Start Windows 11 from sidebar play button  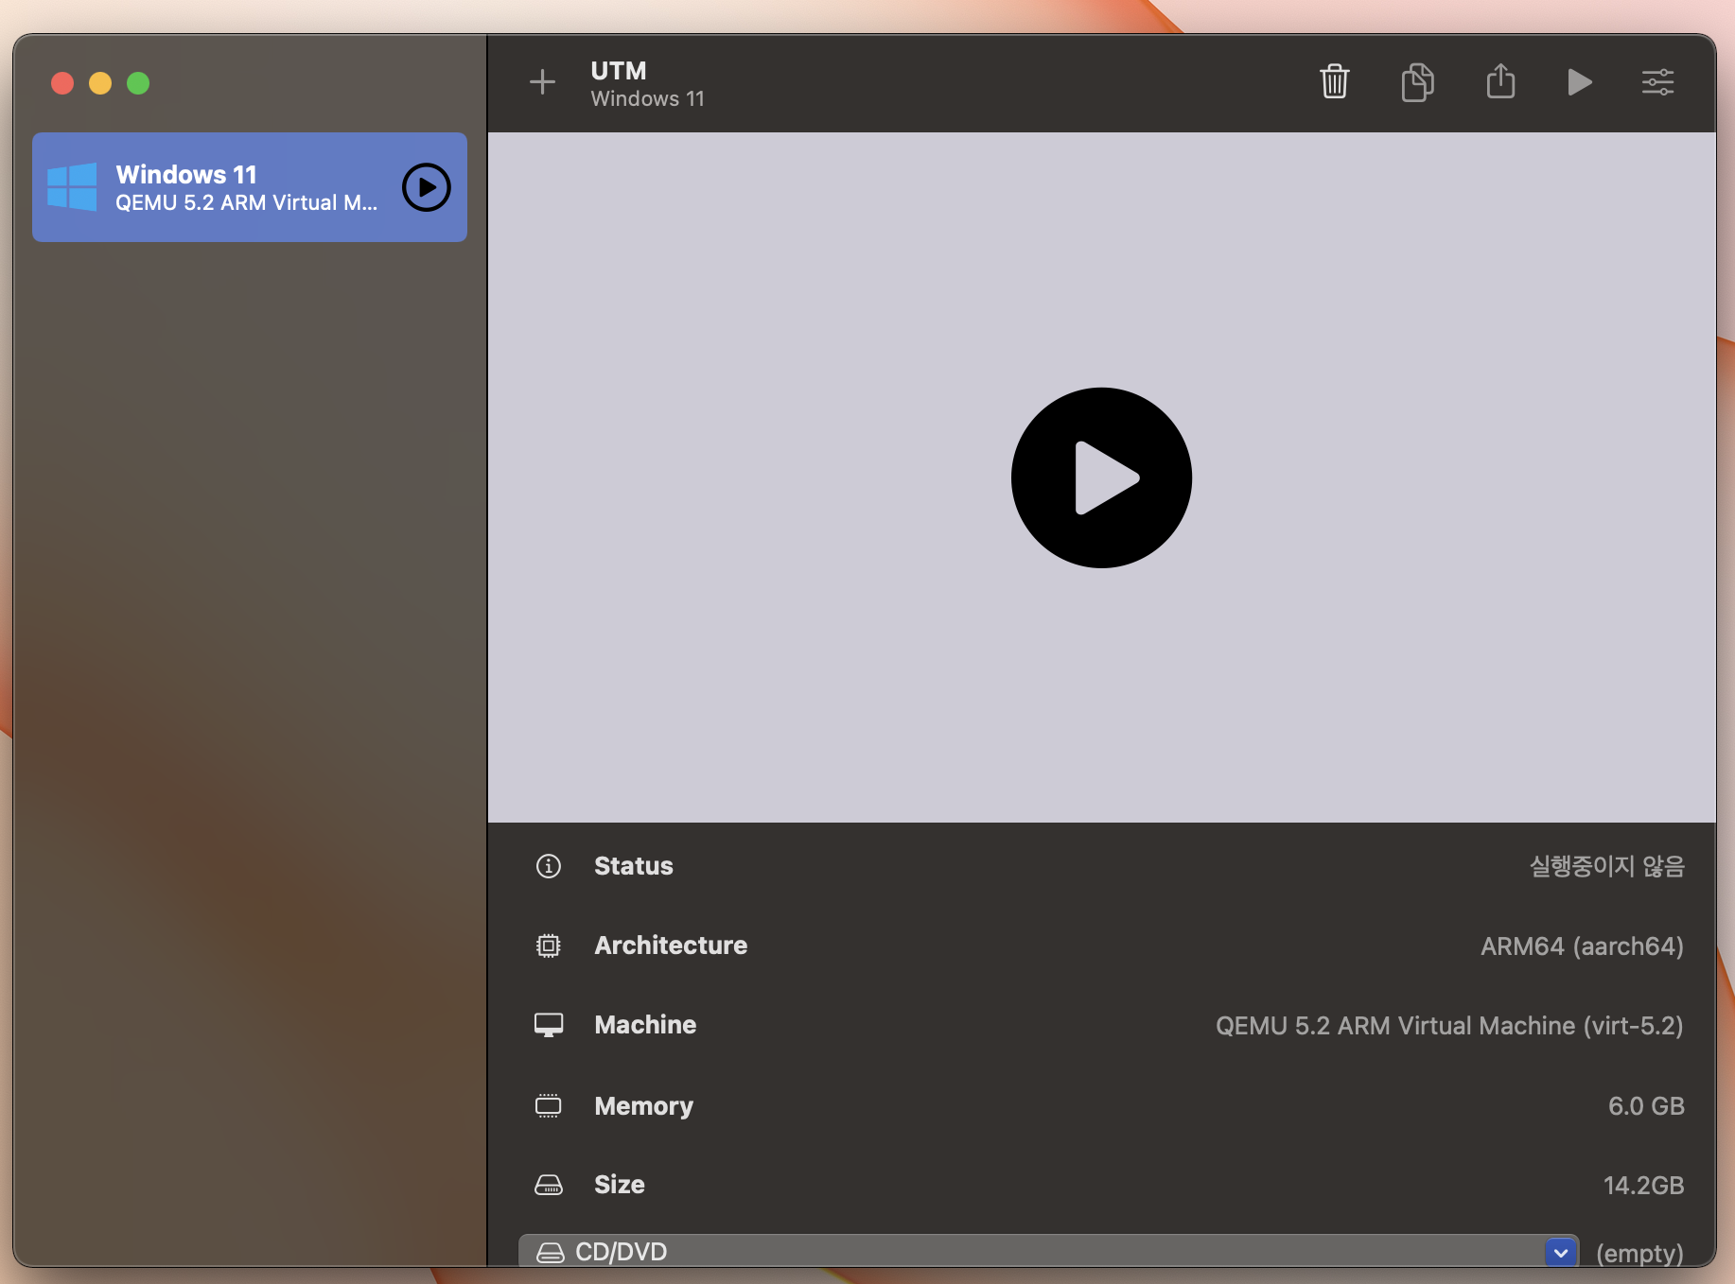pos(427,187)
